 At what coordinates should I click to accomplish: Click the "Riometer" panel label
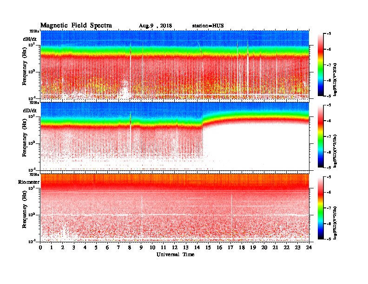29,182
